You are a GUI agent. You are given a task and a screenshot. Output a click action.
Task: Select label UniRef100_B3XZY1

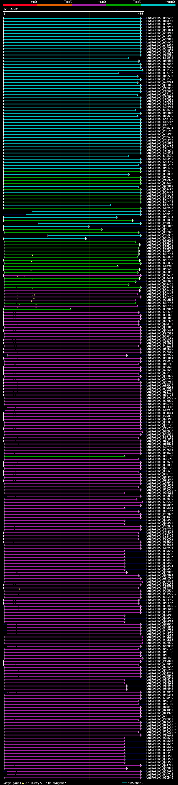point(160,239)
